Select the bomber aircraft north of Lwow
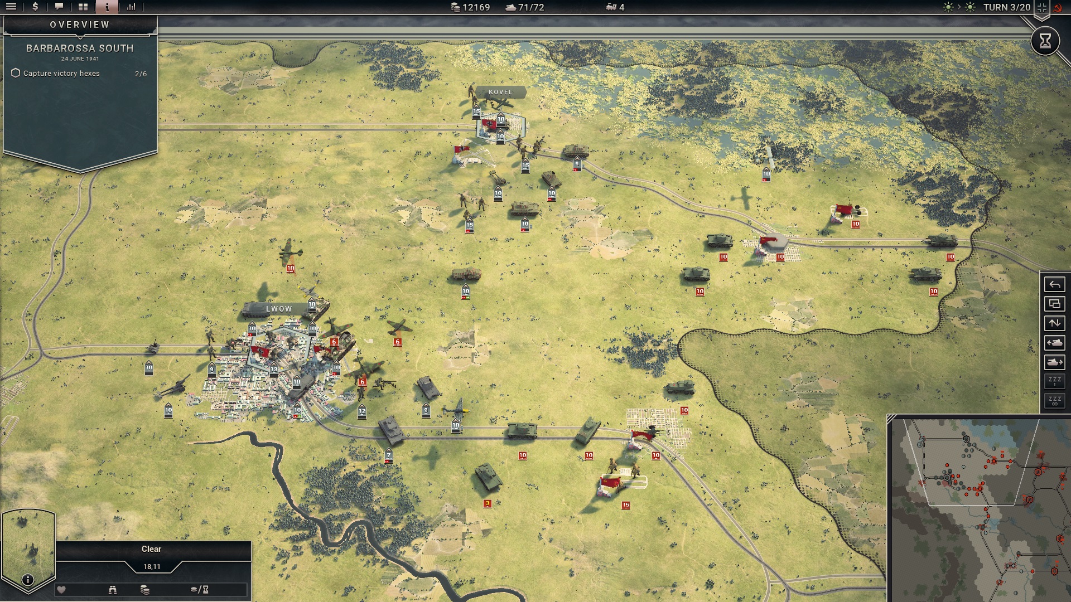Viewport: 1071px width, 602px height. coord(290,252)
